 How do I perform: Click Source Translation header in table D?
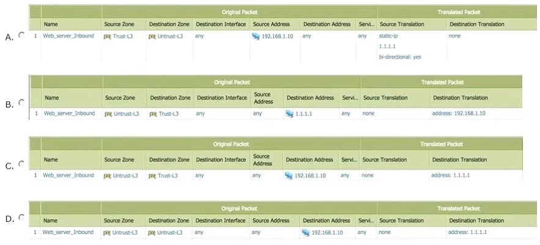click(x=401, y=221)
